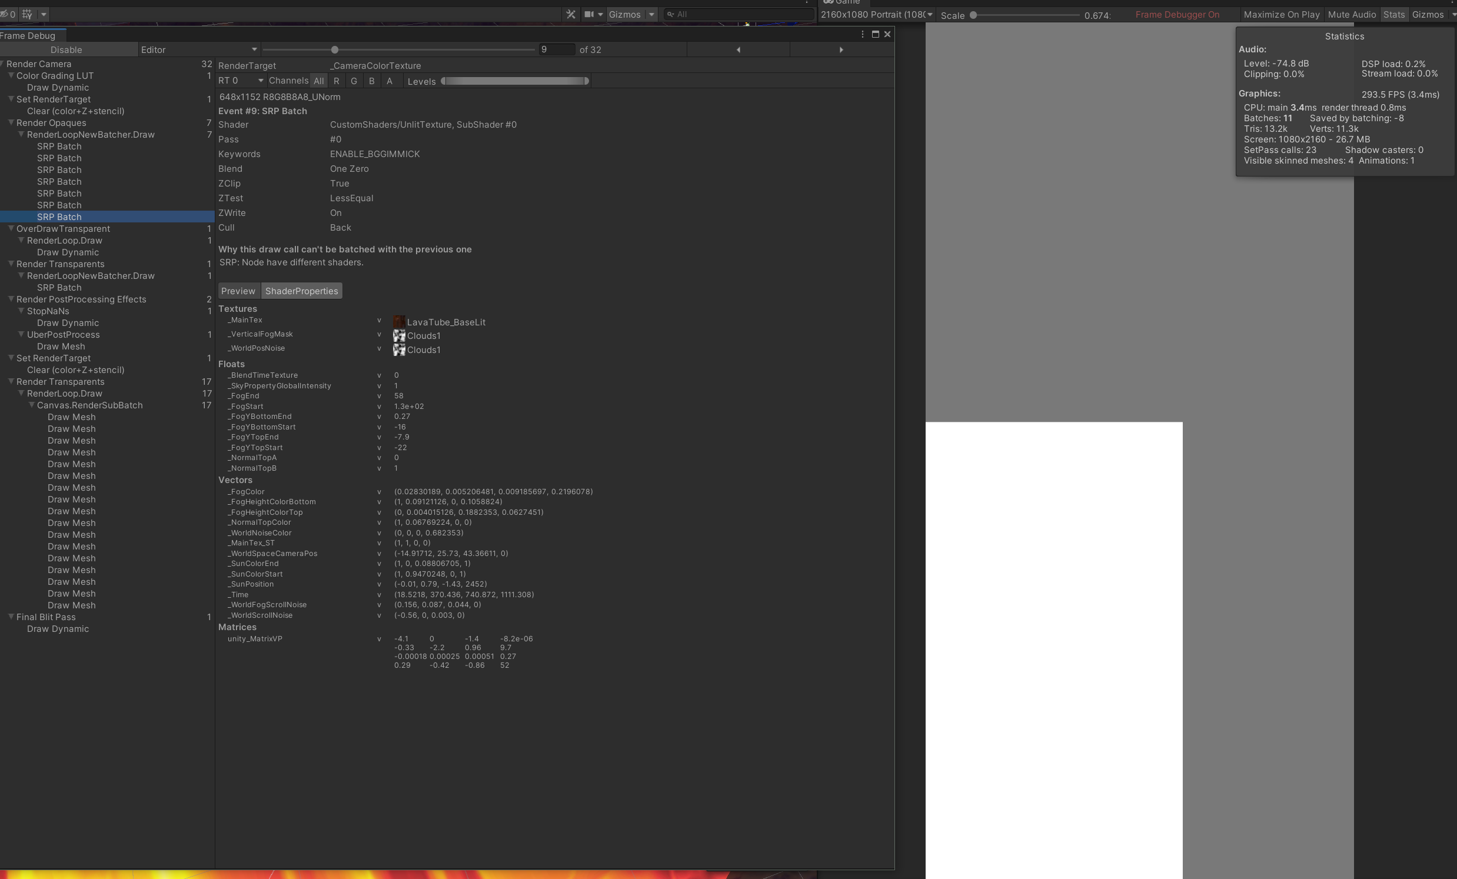Step to next frame debugger event
The width and height of the screenshot is (1457, 879).
(841, 49)
